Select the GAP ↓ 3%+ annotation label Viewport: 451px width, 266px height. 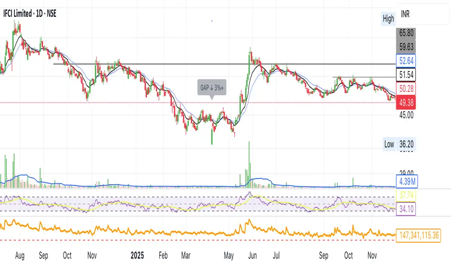[x=212, y=88]
